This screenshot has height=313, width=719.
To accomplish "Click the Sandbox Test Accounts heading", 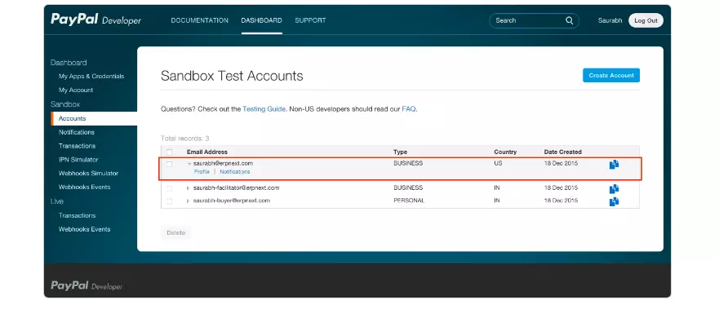I will [x=232, y=76].
